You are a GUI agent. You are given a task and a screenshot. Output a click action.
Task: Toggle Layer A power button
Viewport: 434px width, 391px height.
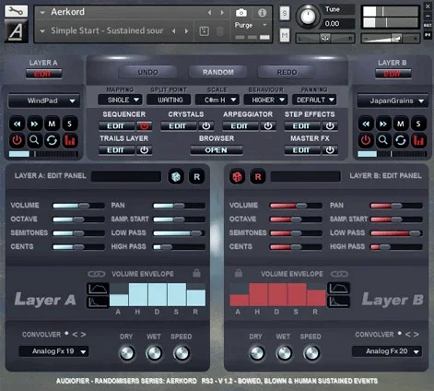(x=17, y=140)
